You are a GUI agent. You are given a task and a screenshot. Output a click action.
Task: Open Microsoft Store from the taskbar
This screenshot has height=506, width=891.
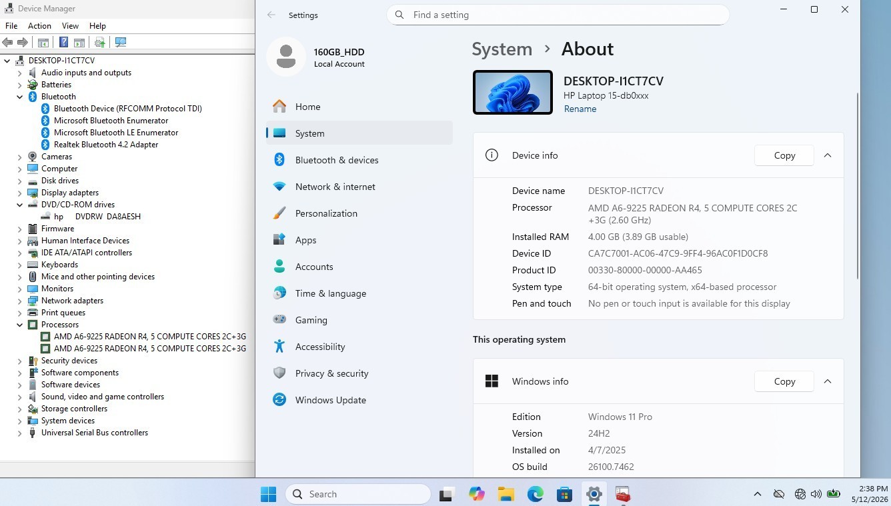click(565, 494)
